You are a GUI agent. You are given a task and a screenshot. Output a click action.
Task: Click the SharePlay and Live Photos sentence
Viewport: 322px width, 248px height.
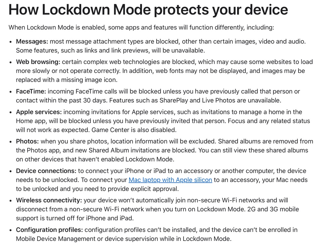(195, 100)
